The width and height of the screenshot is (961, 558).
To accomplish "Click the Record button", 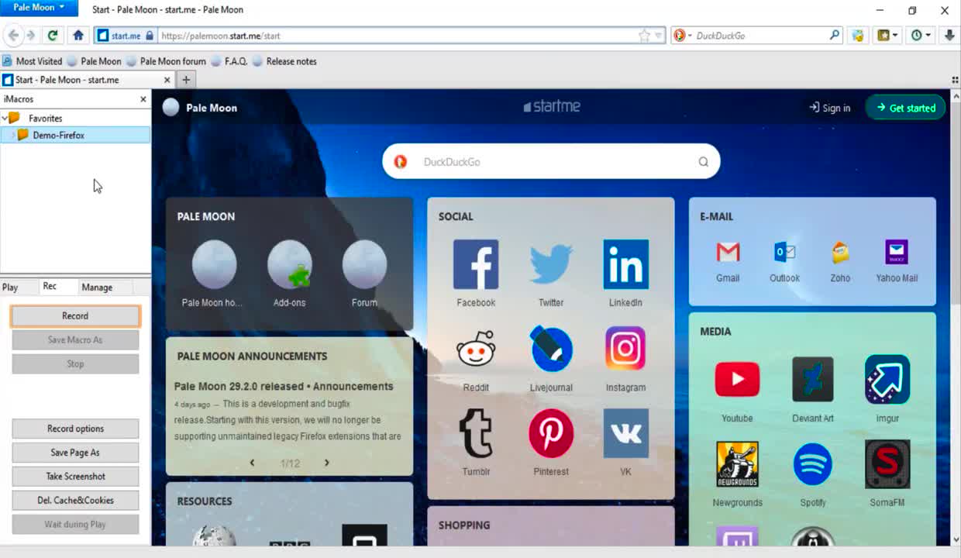I will pos(75,315).
